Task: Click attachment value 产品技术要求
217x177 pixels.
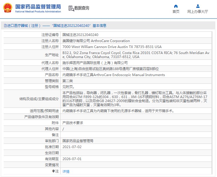Action: 73,123
